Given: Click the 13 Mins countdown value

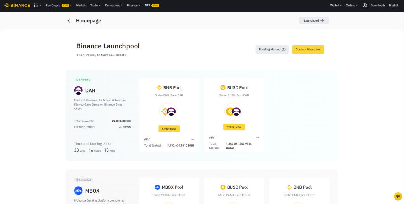Looking at the screenshot, I should [x=110, y=150].
